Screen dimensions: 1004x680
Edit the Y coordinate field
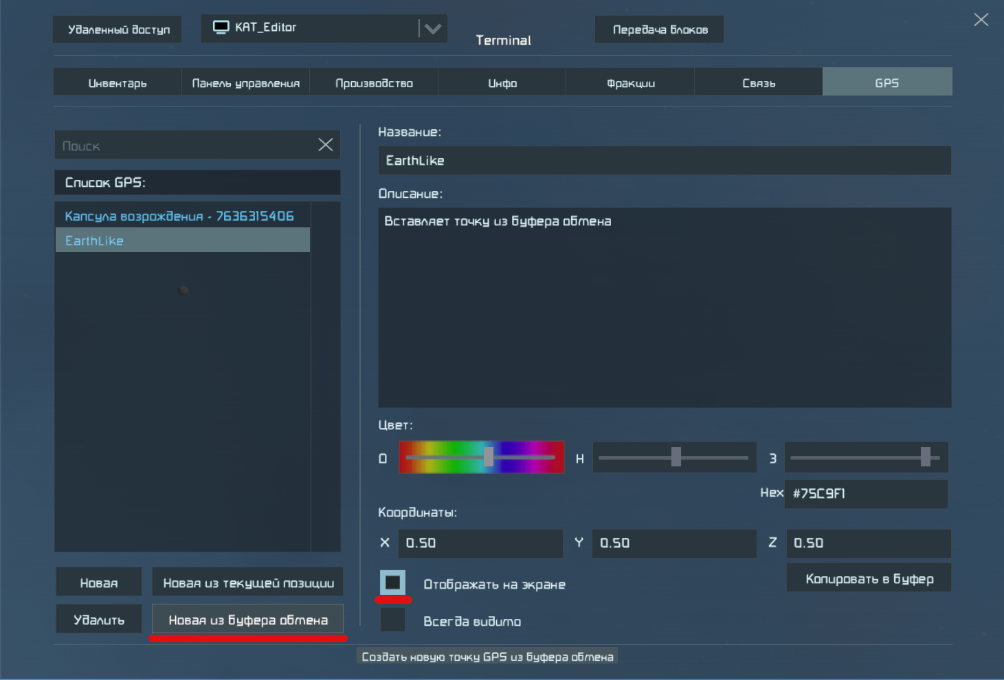674,543
